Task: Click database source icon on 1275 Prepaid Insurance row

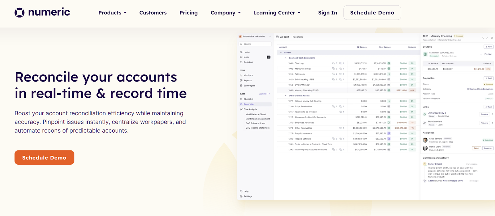Action: 389,133
